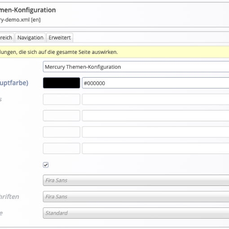The width and height of the screenshot is (229, 229).
Task: Open the Erweitert tab
Action: tap(60, 38)
